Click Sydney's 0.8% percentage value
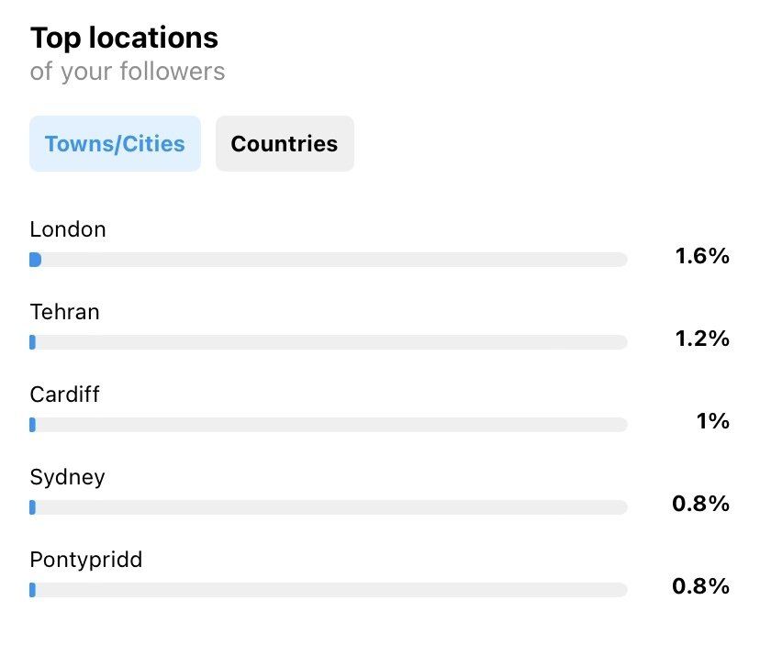This screenshot has width=760, height=667. point(700,504)
